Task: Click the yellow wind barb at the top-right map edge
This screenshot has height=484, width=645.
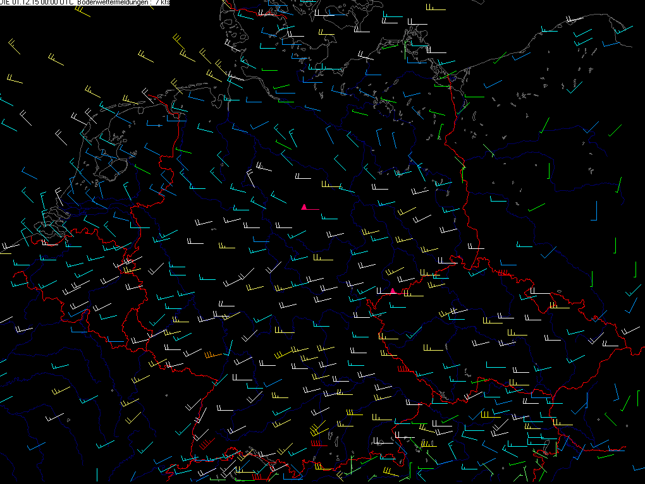Action: coord(434,9)
